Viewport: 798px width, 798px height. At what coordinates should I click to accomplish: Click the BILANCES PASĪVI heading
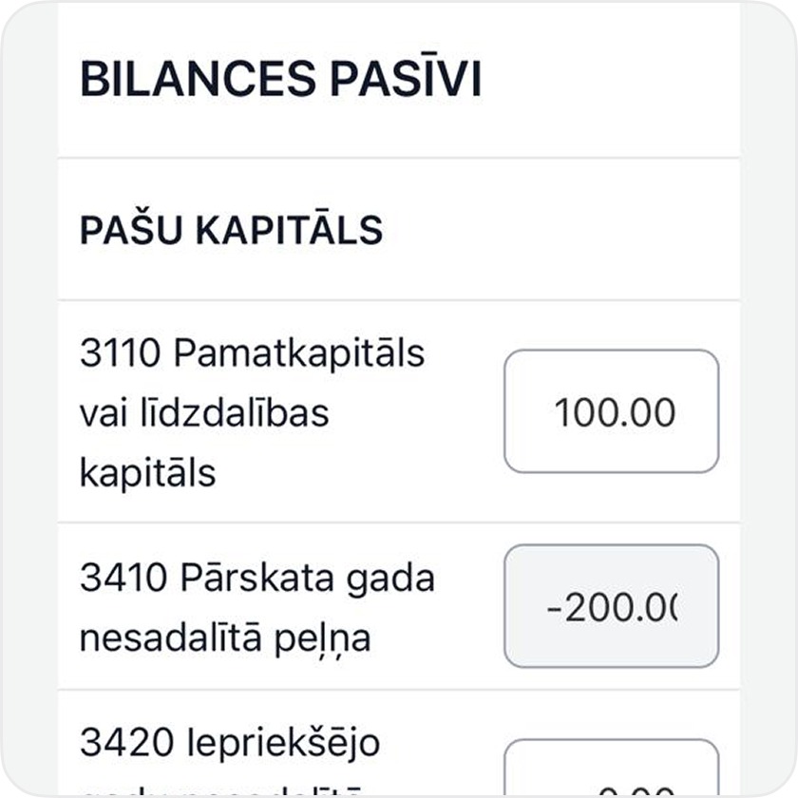(x=281, y=80)
